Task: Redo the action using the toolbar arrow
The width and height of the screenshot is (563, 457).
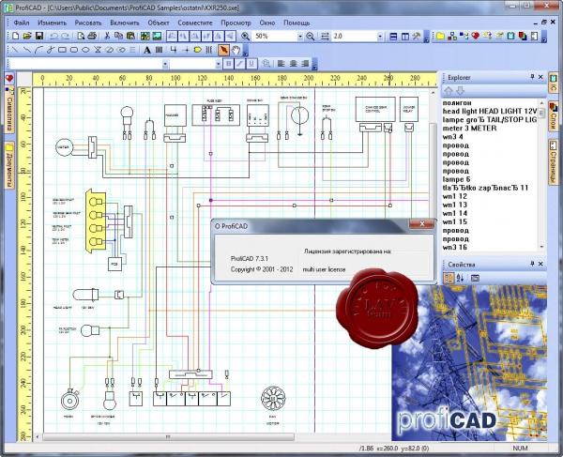Action: click(x=65, y=36)
